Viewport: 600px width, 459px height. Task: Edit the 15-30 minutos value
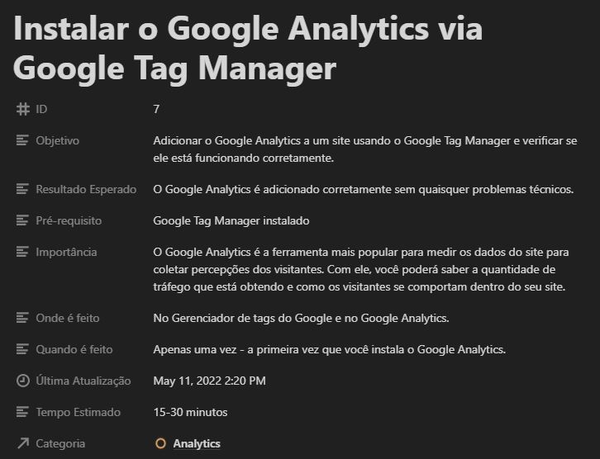coord(190,412)
